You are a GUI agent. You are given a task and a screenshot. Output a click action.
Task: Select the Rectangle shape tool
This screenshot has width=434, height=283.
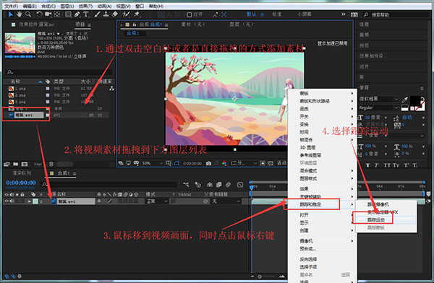(68, 14)
